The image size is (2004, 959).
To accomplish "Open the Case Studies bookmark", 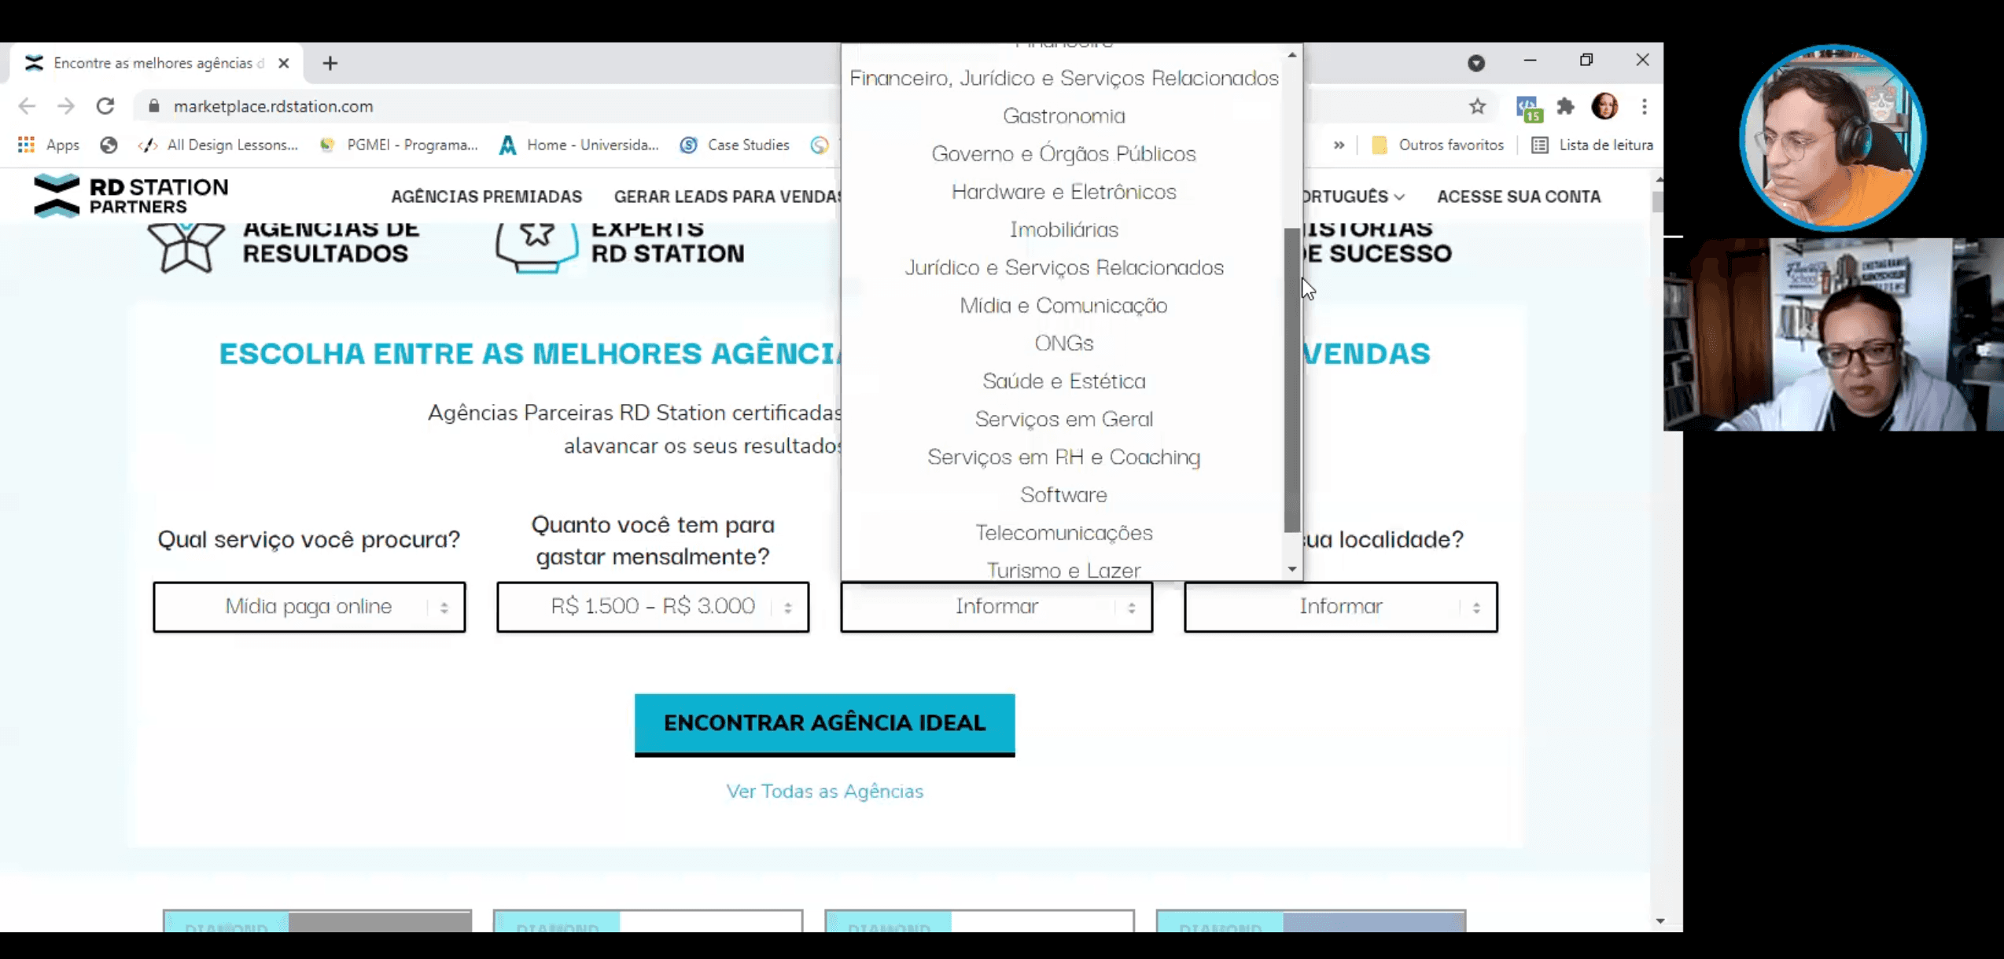I will coord(735,145).
